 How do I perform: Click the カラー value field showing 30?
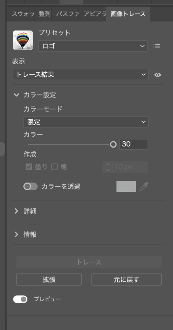pyautogui.click(x=134, y=144)
